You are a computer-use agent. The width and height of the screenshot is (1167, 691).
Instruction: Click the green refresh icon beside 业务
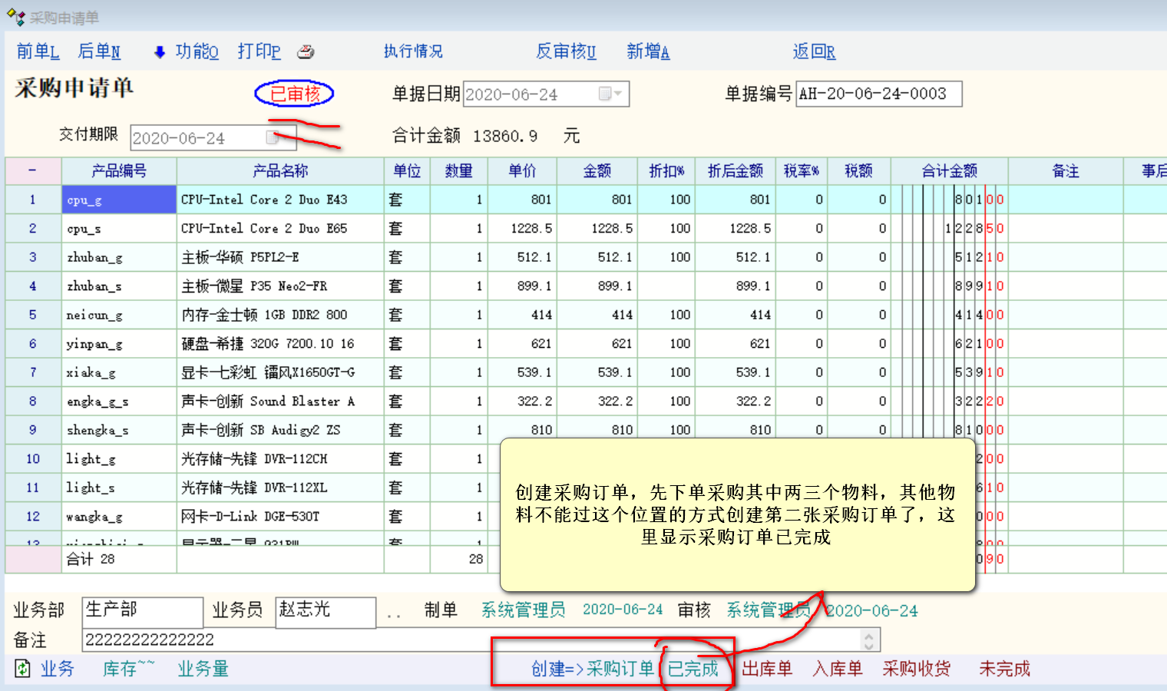[x=23, y=669]
